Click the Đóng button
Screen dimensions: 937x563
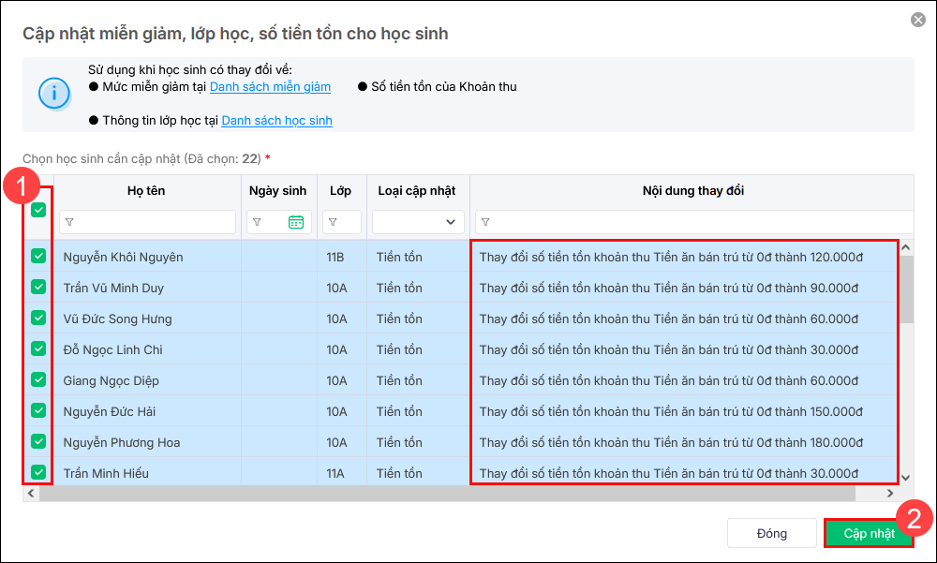(771, 533)
